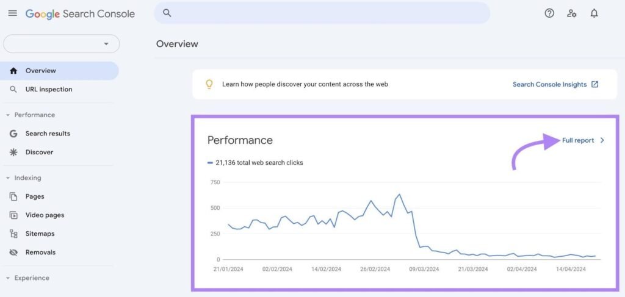Image resolution: width=625 pixels, height=297 pixels.
Task: Go to URL inspection
Action: pyautogui.click(x=49, y=90)
